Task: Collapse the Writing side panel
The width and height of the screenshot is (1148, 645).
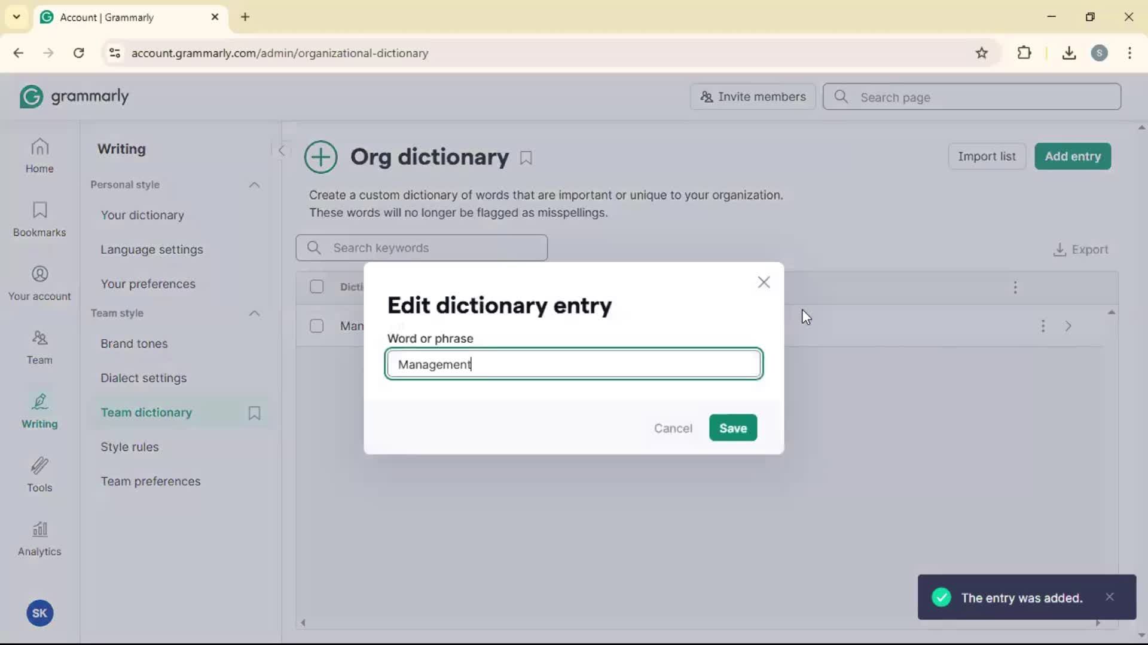Action: (281, 150)
